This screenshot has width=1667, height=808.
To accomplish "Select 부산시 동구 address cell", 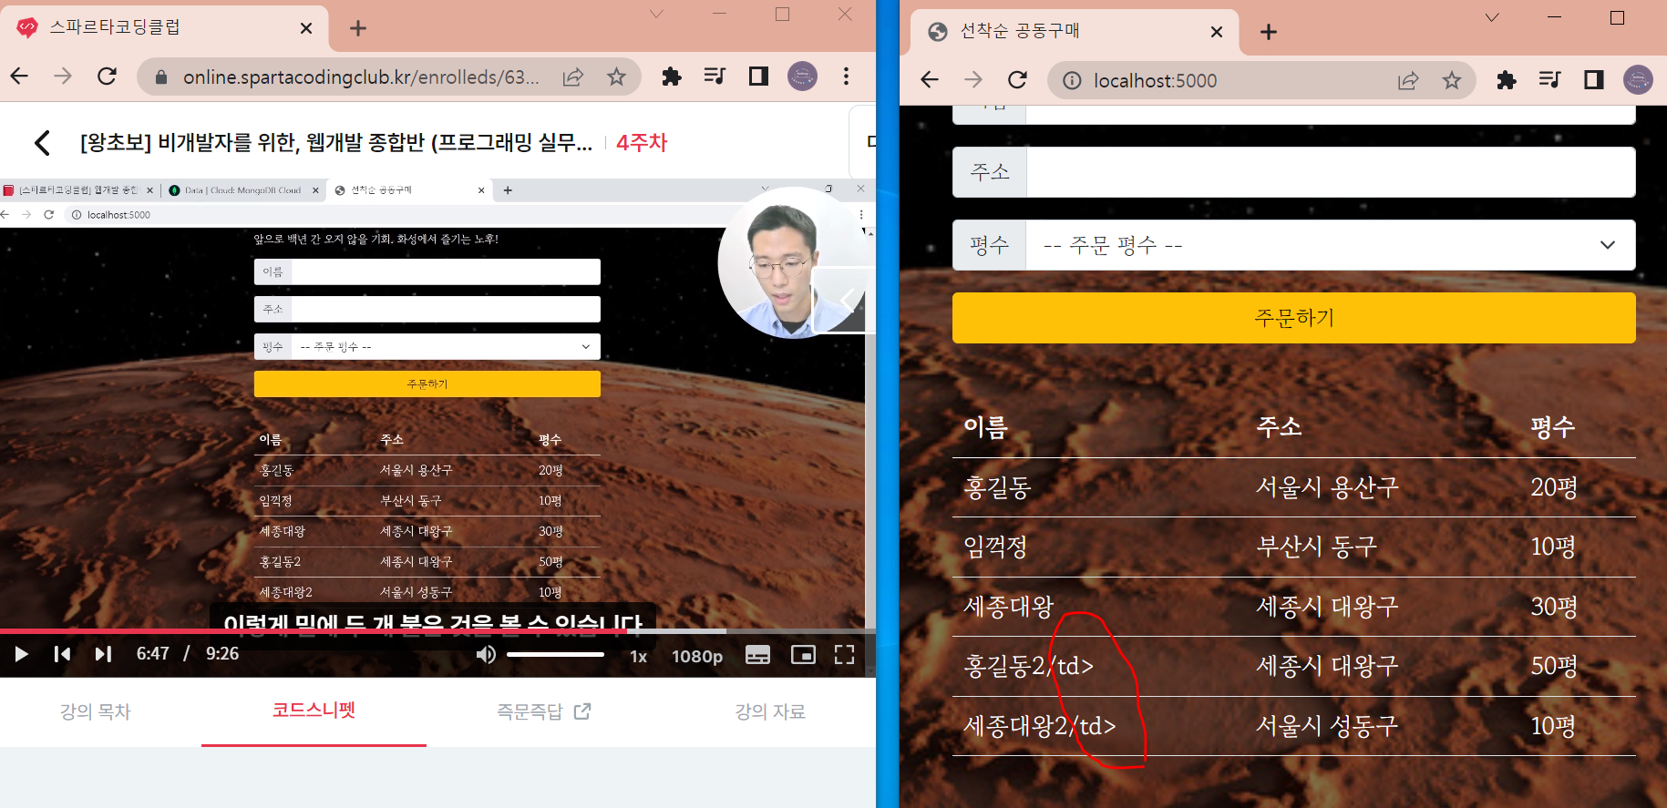I will point(1317,547).
